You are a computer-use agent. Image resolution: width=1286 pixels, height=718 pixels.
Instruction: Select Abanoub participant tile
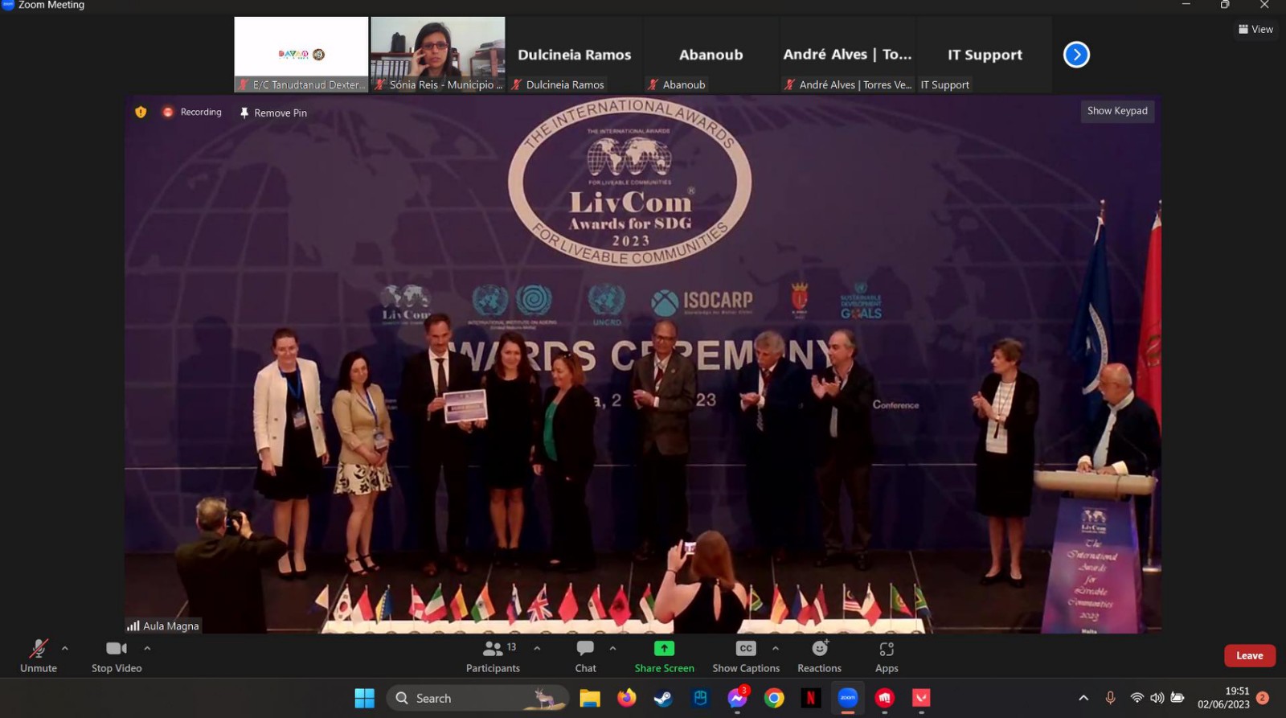click(x=711, y=55)
